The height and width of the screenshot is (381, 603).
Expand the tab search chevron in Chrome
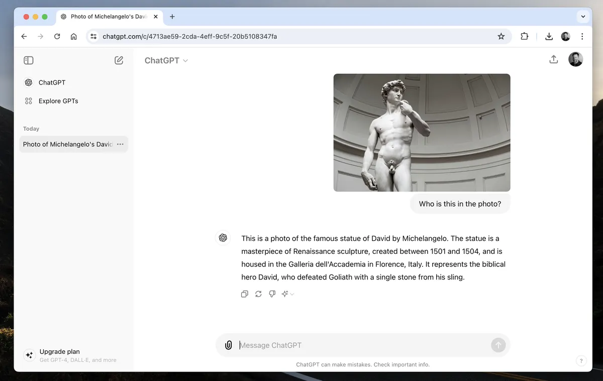[583, 17]
